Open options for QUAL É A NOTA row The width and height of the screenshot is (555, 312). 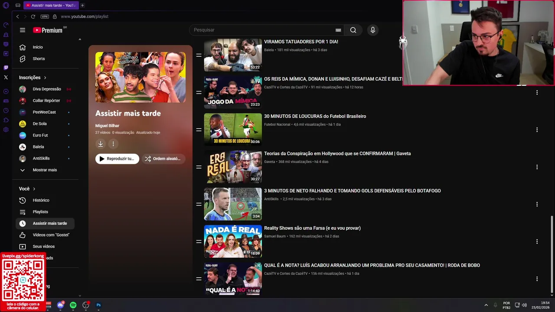(x=537, y=279)
